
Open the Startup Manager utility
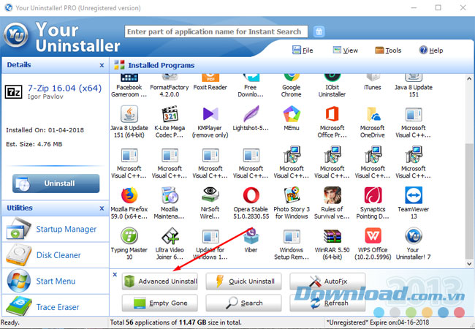56,229
